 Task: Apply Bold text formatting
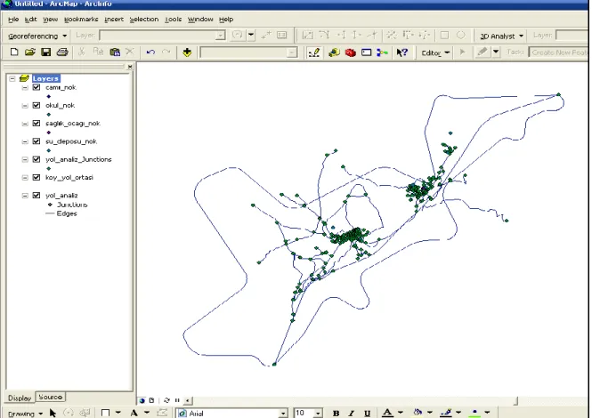tap(336, 414)
